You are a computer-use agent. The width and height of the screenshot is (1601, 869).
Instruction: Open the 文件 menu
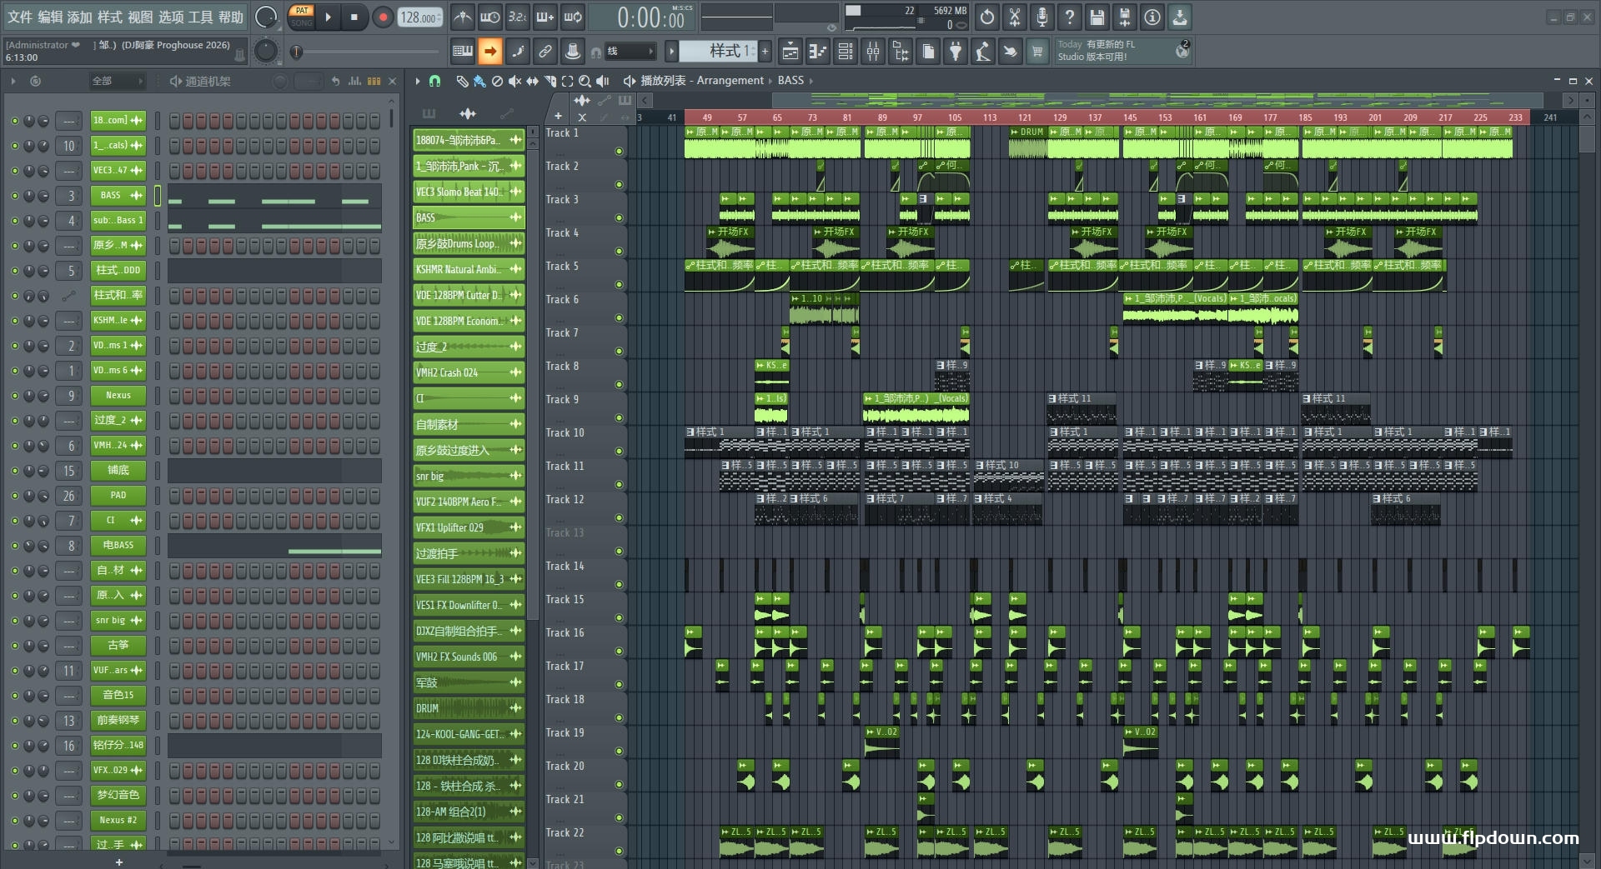(20, 17)
